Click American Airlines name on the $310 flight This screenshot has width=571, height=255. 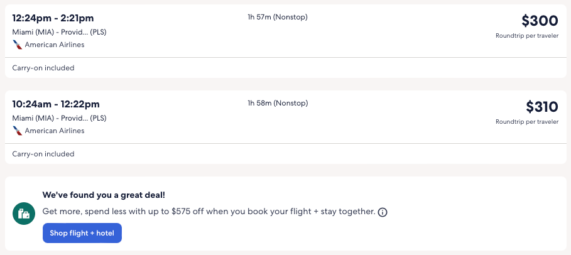[x=55, y=131]
